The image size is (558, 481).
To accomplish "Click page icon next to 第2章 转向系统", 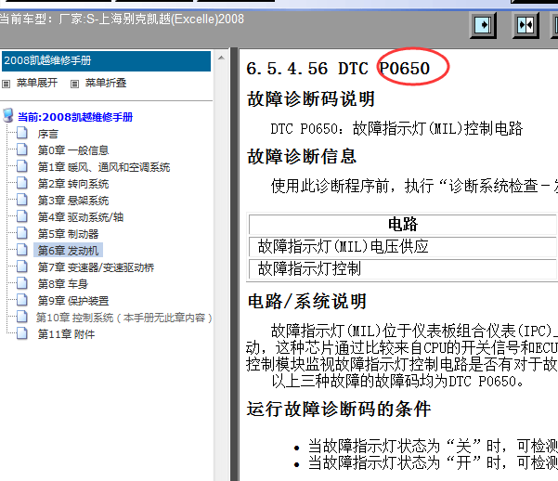I will tap(22, 183).
